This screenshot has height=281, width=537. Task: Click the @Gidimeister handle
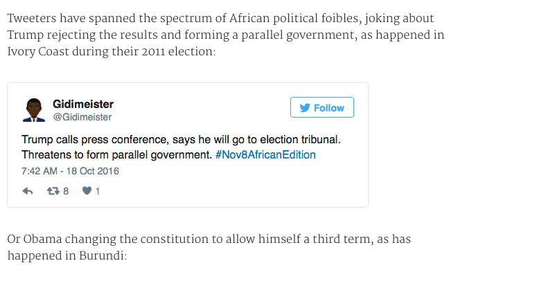82,117
